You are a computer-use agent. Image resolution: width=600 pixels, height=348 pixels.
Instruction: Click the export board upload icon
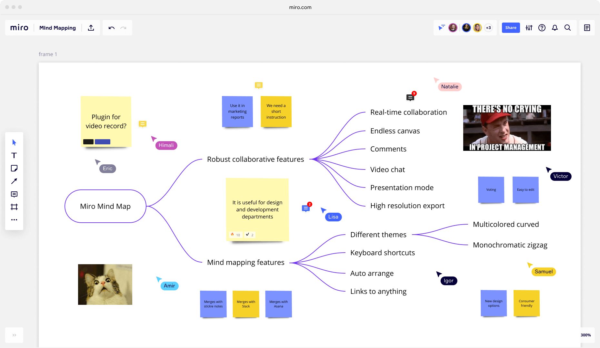click(91, 28)
